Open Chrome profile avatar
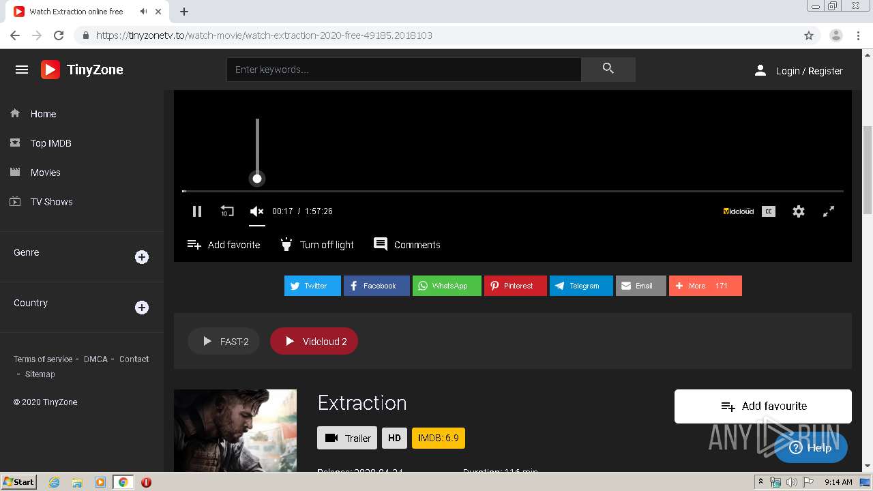 click(x=836, y=35)
